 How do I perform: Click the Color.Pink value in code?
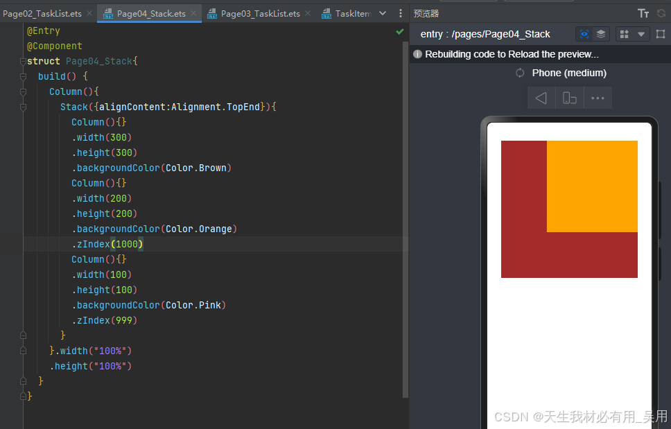(193, 305)
